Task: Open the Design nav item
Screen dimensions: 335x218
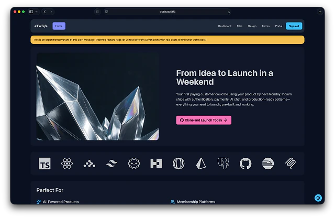Action: (x=252, y=26)
